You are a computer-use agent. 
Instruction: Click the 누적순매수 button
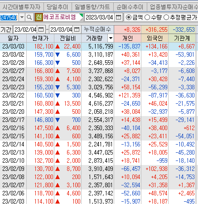point(97,29)
